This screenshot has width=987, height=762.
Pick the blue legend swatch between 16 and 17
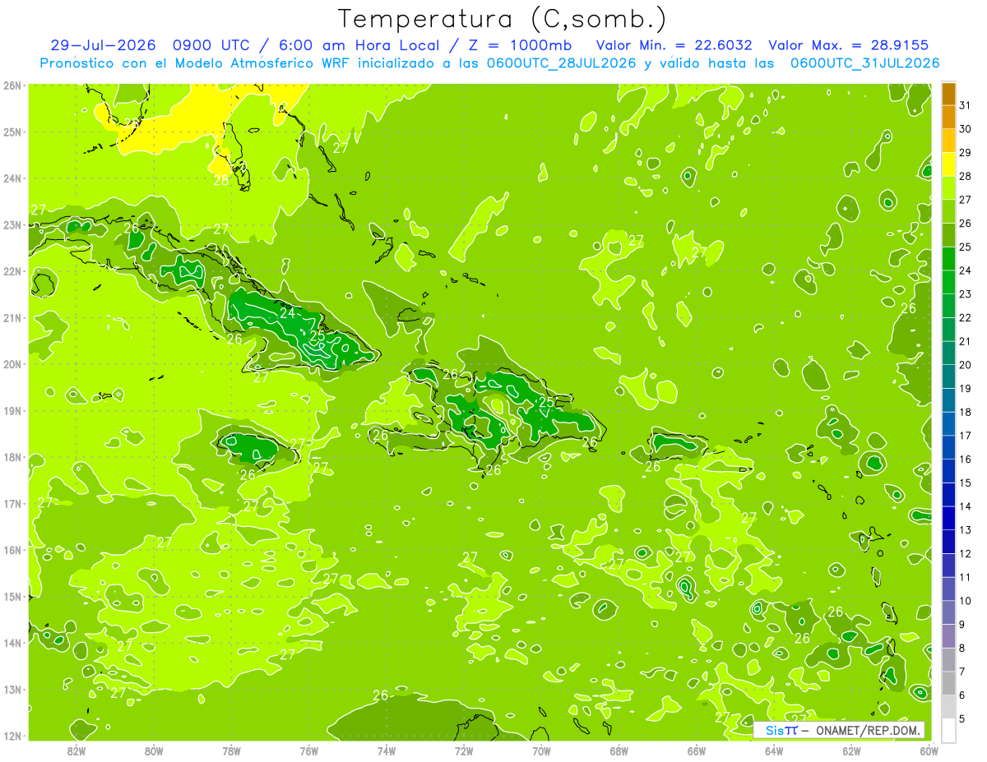pos(949,447)
